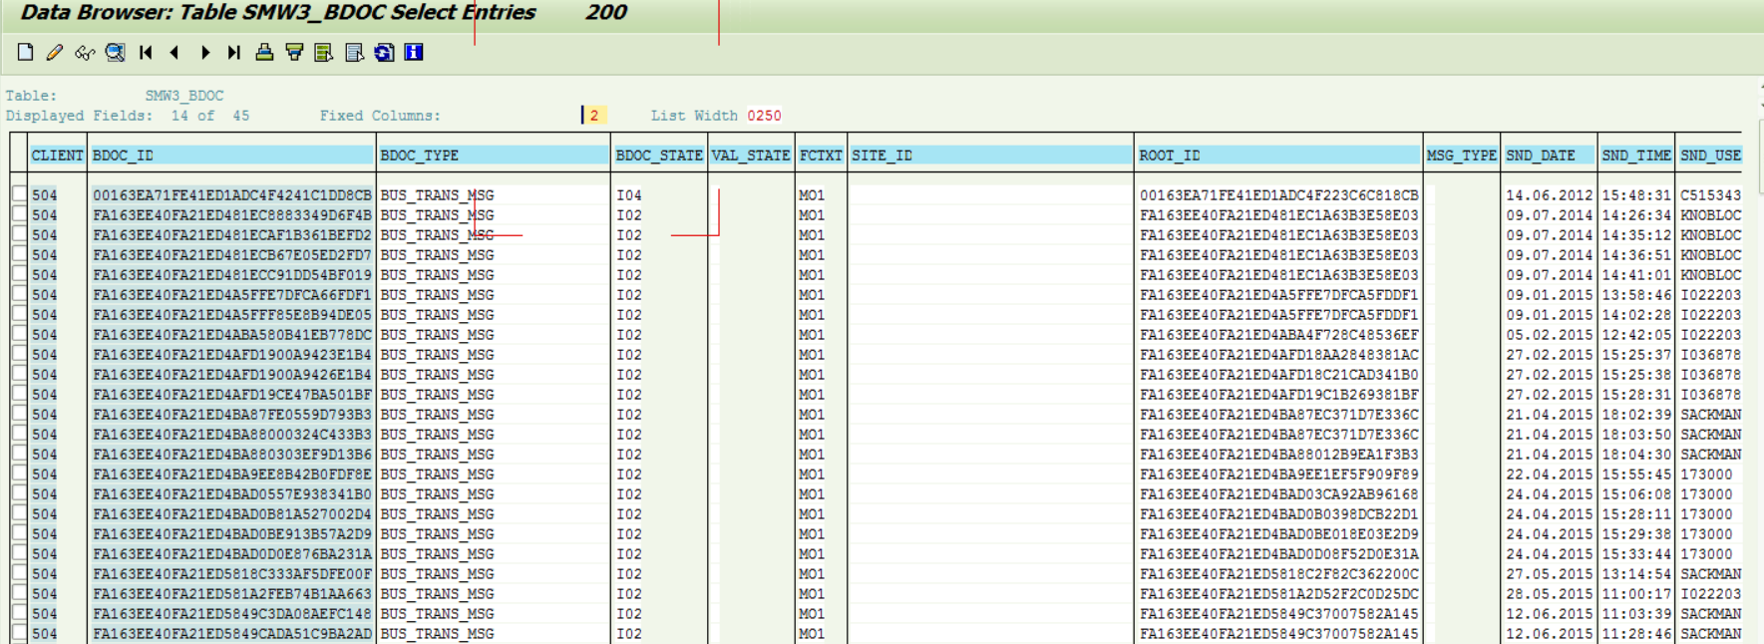Viewport: 1764px width, 644px height.
Task: Tick checkbox for row sent 15:48:31
Action: [x=19, y=194]
